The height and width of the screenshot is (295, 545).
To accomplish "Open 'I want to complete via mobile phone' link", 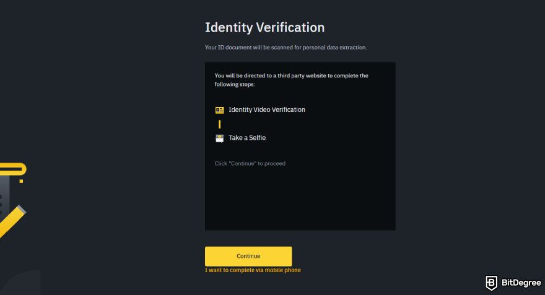I will 253,270.
